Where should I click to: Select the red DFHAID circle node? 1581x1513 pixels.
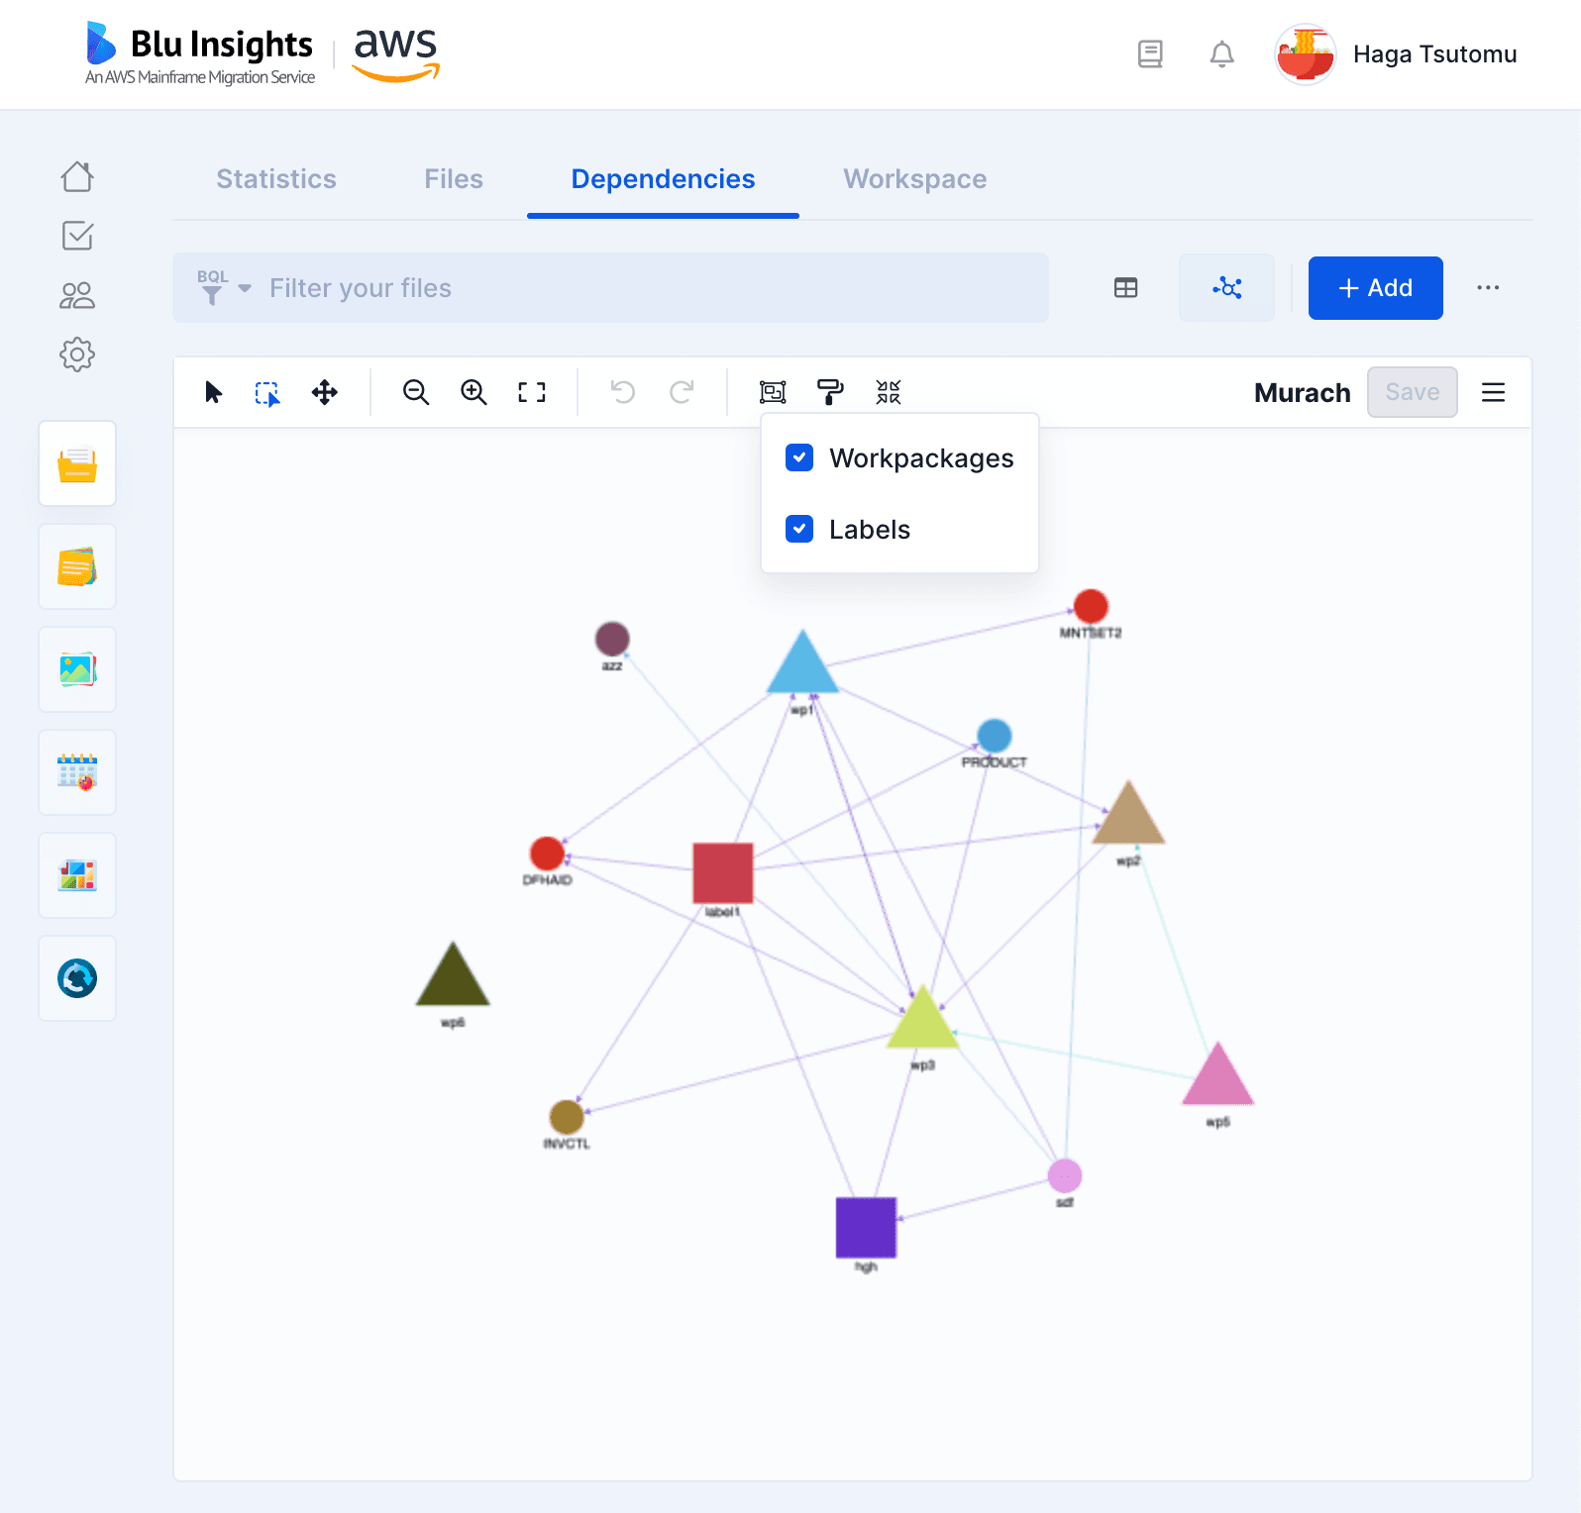(547, 854)
